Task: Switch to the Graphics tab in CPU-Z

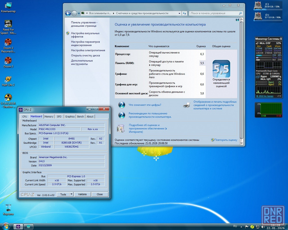Action: [x=70, y=116]
